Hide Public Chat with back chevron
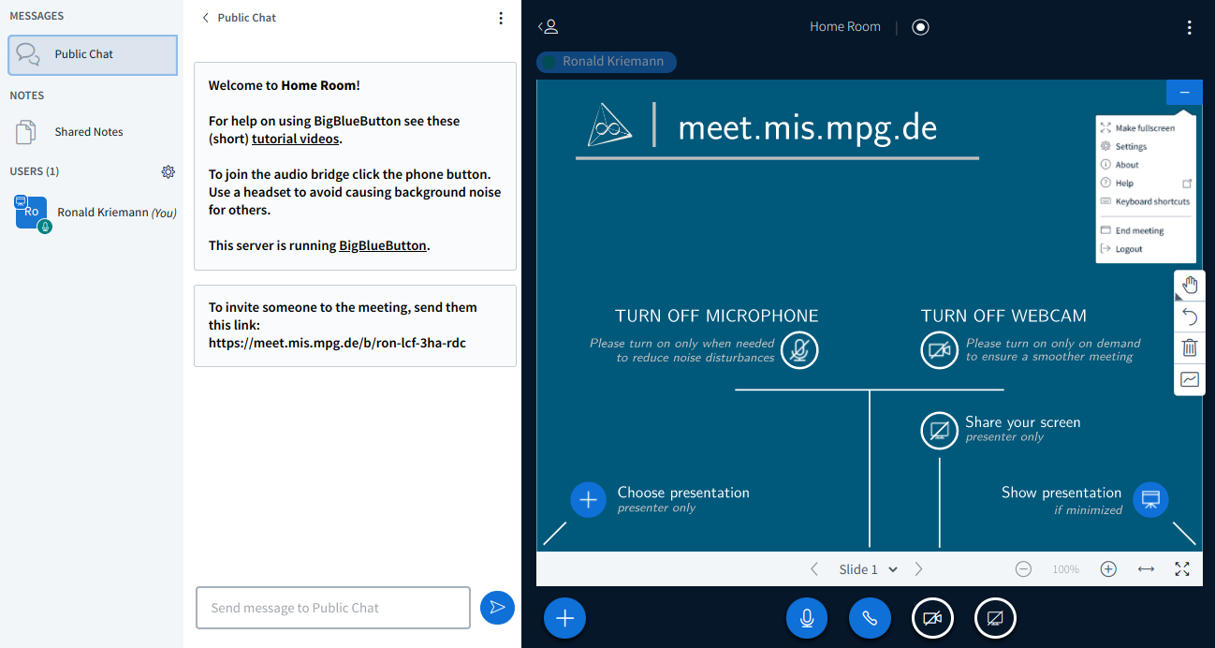This screenshot has height=648, width=1215. click(207, 18)
